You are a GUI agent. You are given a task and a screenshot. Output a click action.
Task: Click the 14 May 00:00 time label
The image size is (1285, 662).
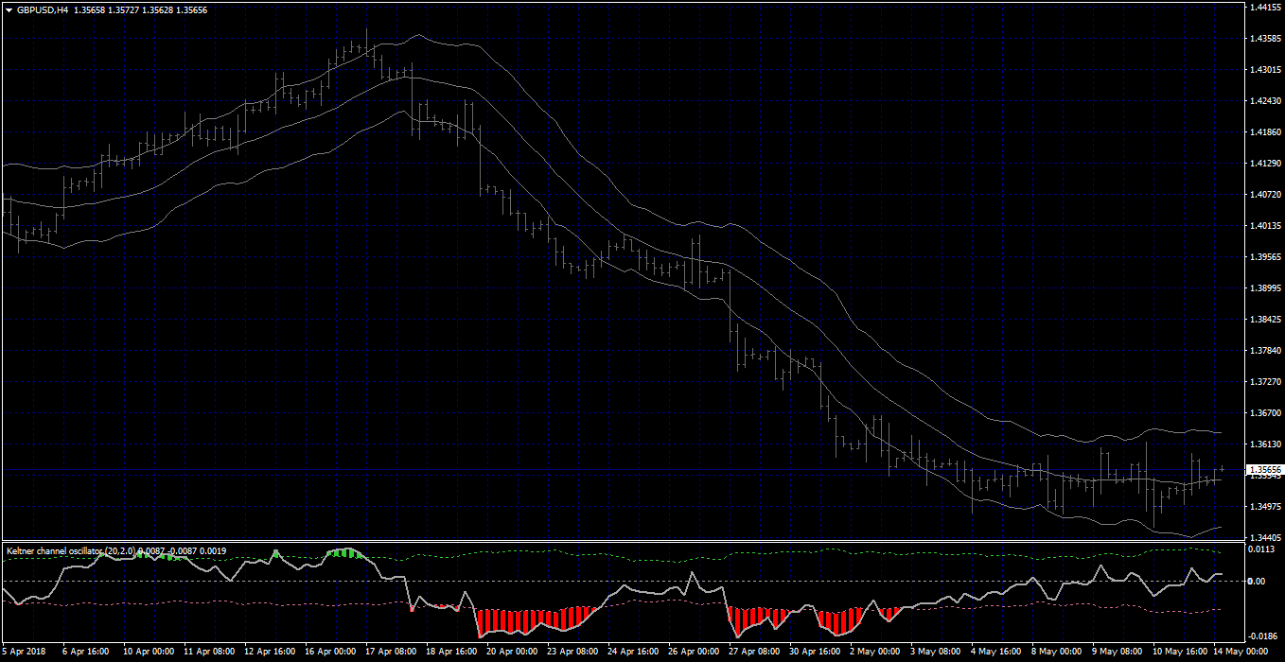(1241, 652)
